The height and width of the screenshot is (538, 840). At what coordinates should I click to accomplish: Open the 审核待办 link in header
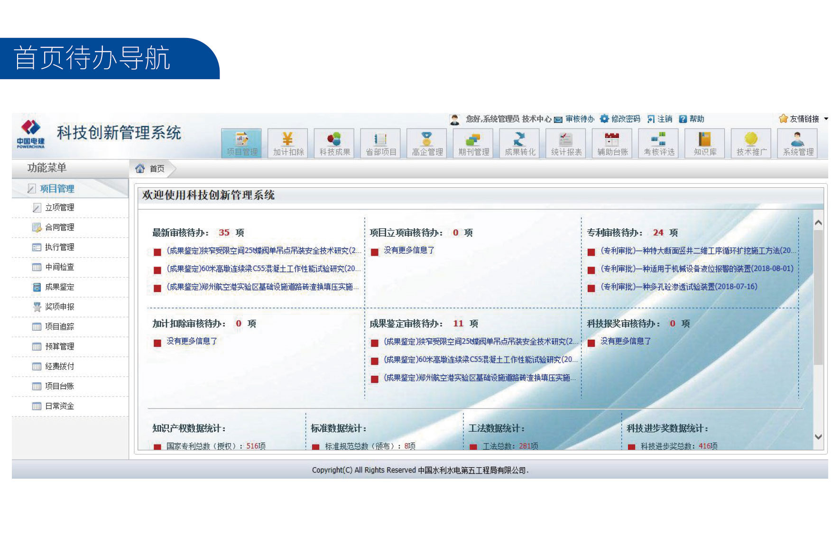(x=579, y=119)
